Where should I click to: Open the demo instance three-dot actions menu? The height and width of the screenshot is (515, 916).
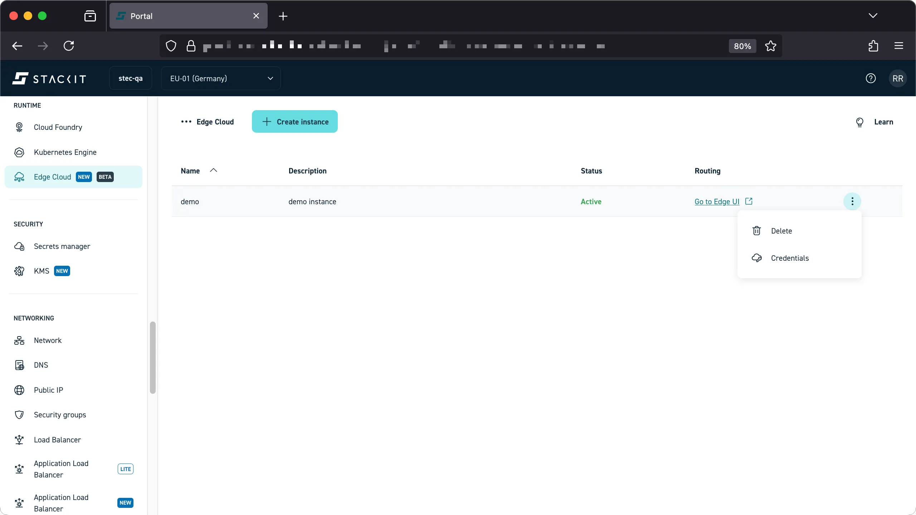pyautogui.click(x=852, y=201)
